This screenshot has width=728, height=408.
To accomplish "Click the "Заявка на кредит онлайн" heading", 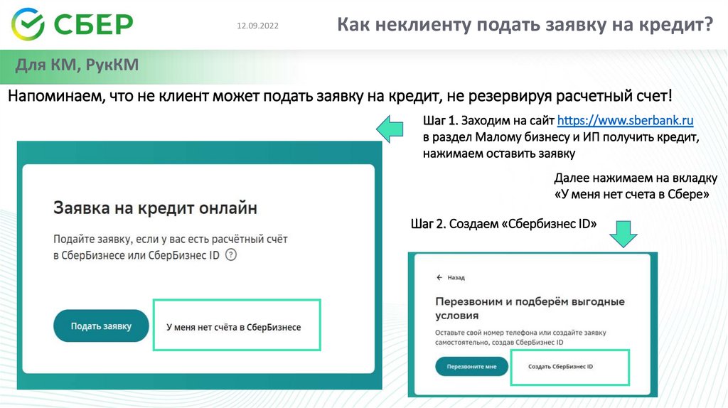I will [155, 208].
